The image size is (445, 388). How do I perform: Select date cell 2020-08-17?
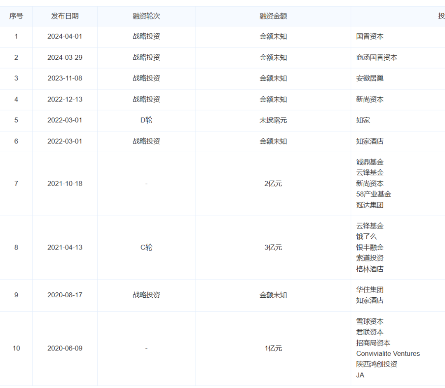tap(65, 295)
